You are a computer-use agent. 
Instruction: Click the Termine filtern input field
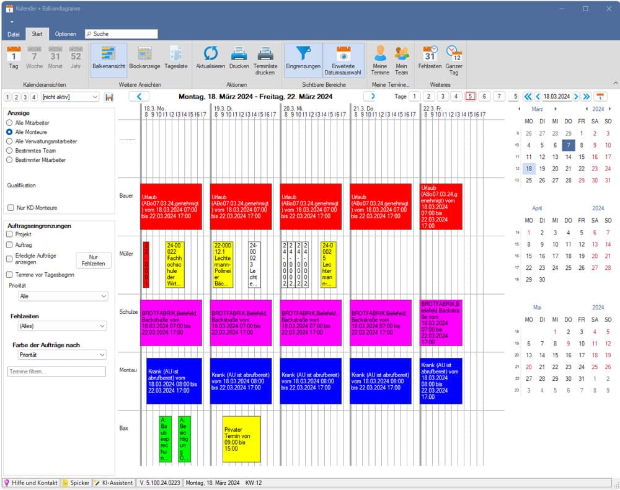click(56, 372)
